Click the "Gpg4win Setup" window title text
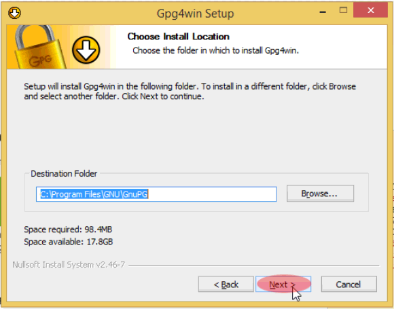This screenshot has width=394, height=309. pyautogui.click(x=195, y=14)
